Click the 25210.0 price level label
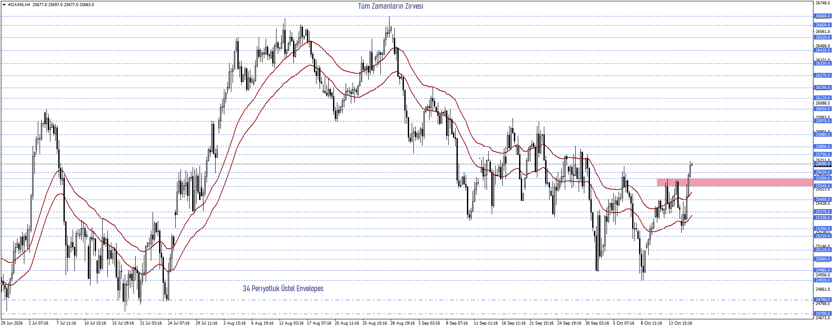 (x=823, y=236)
